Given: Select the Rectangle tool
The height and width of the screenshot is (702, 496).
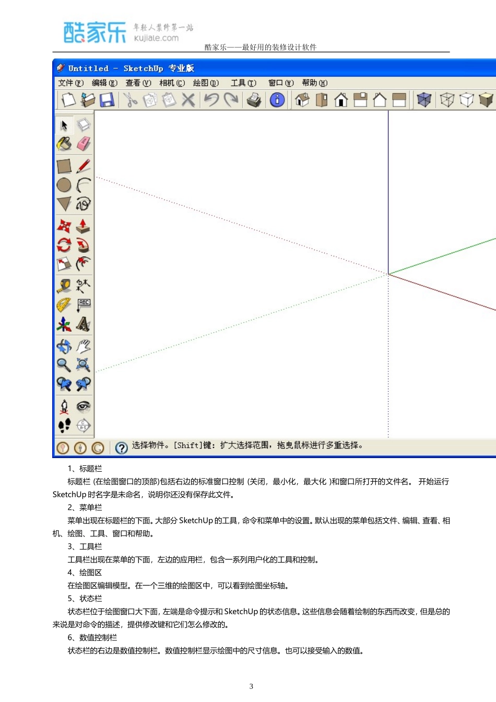Looking at the screenshot, I should [x=64, y=166].
